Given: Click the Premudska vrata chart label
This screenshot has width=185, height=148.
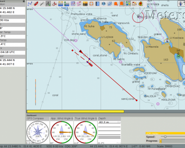Looking at the screenshot, I should click(82, 14).
